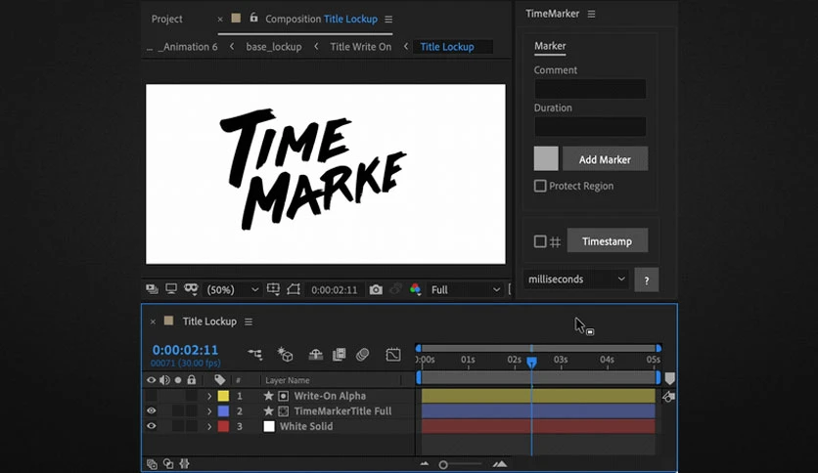Screen dimensions: 818x473
Task: Click the primary viewer monitor icon
Action: coord(171,289)
